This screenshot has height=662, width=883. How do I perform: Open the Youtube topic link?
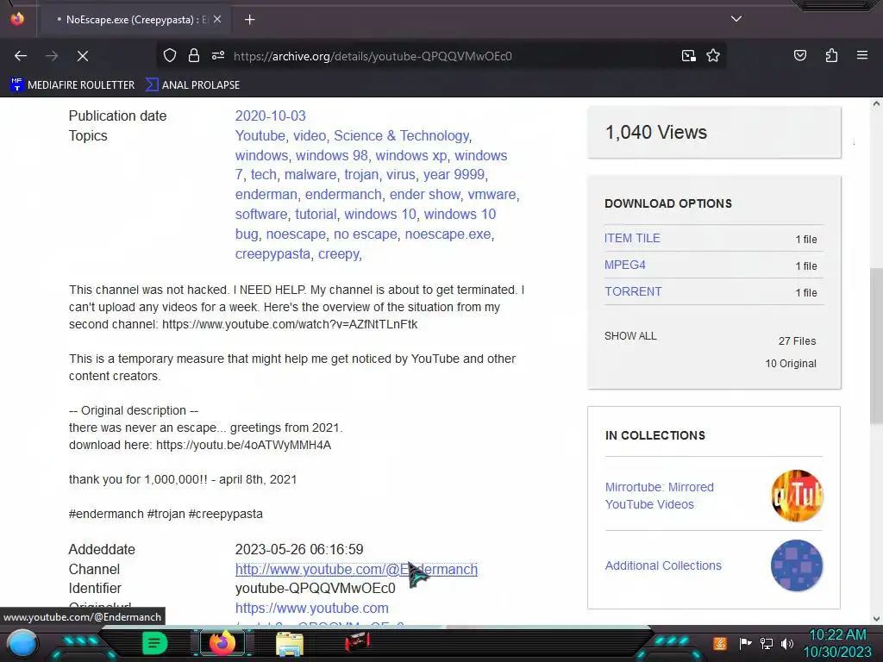[260, 135]
